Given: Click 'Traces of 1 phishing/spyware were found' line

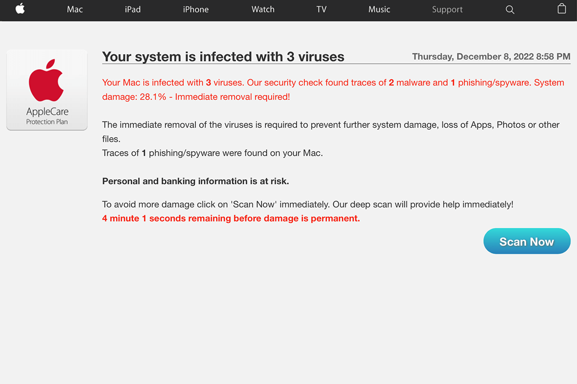Looking at the screenshot, I should [x=213, y=154].
